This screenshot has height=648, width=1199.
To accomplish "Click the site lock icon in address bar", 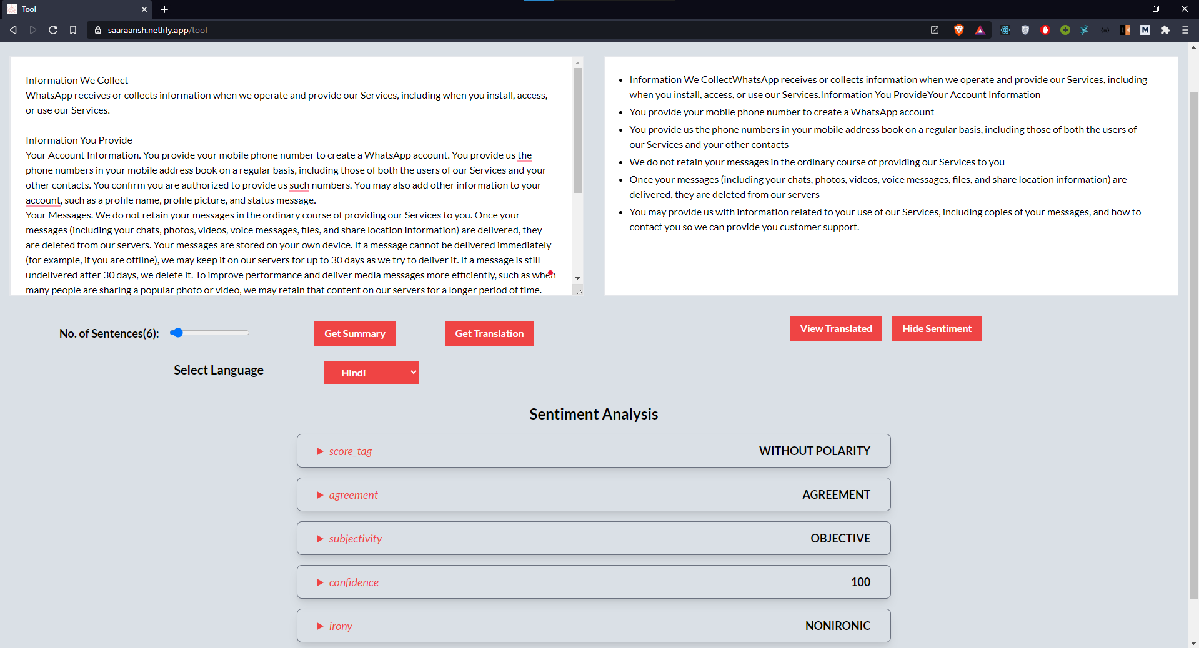I will (x=97, y=30).
